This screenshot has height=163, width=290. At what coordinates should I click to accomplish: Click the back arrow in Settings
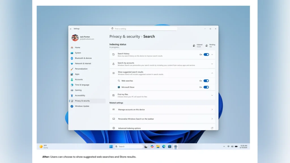click(x=71, y=29)
